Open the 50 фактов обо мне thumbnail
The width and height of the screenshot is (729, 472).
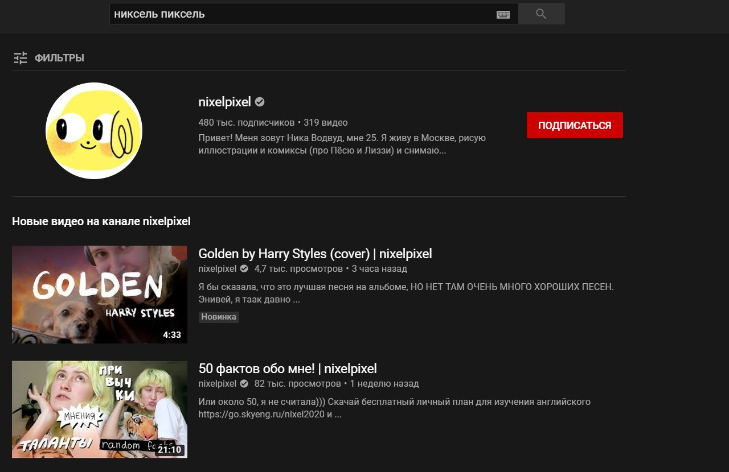100,409
